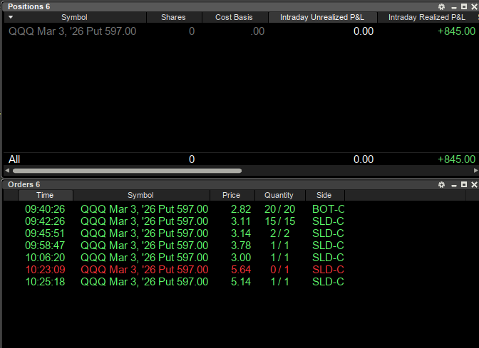Select order at 09:42:26
The image size is (479, 348).
click(x=185, y=221)
